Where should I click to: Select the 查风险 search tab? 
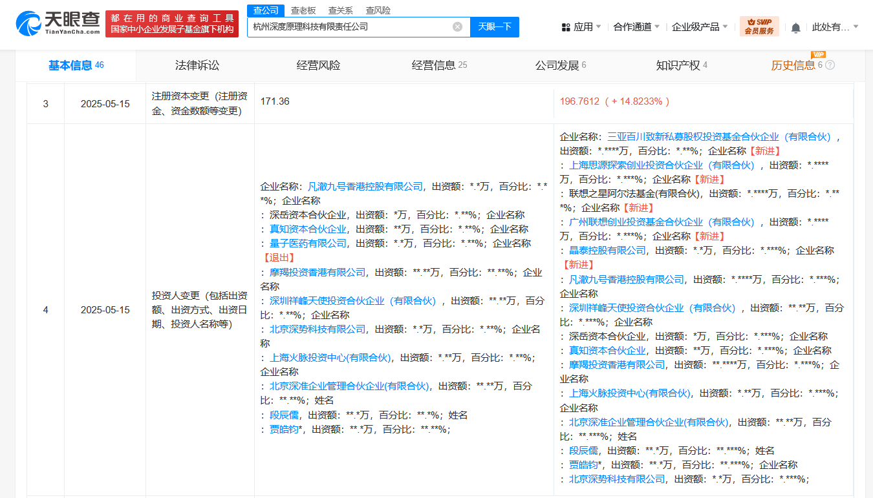coord(378,10)
